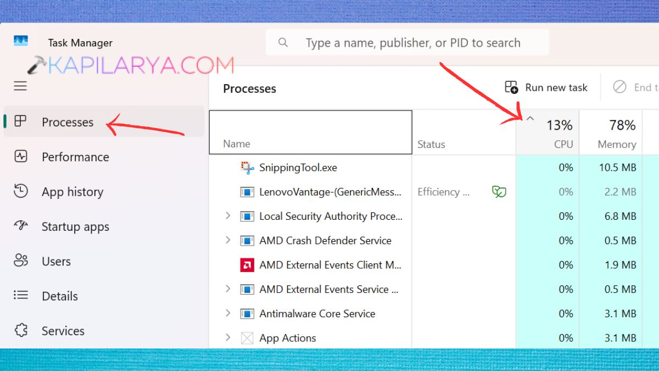The width and height of the screenshot is (659, 371).
Task: Click the AMD External Events Service icon
Action: pyautogui.click(x=247, y=289)
